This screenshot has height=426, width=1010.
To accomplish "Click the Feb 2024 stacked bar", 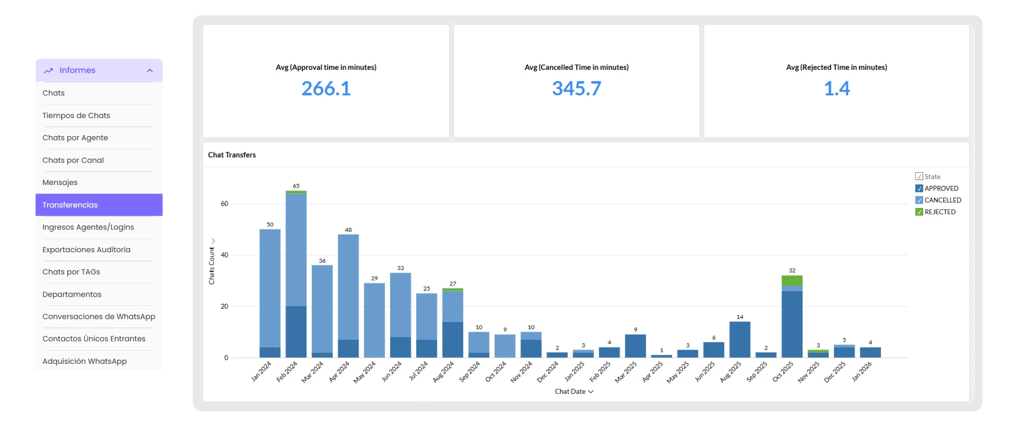I will (296, 275).
